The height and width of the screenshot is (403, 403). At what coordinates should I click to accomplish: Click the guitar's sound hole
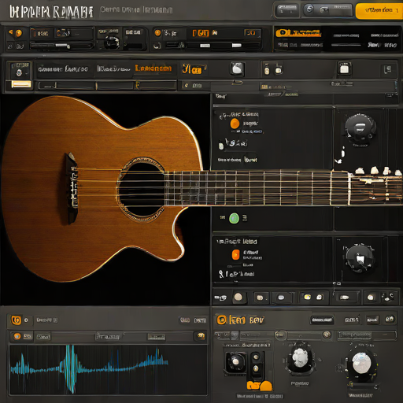(x=142, y=189)
